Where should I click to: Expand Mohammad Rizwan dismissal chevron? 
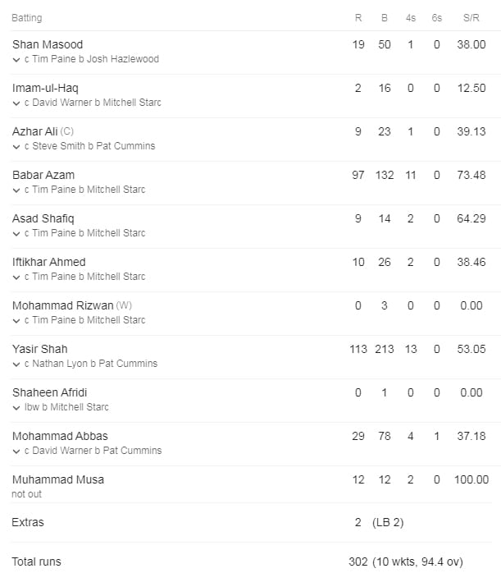click(x=16, y=320)
